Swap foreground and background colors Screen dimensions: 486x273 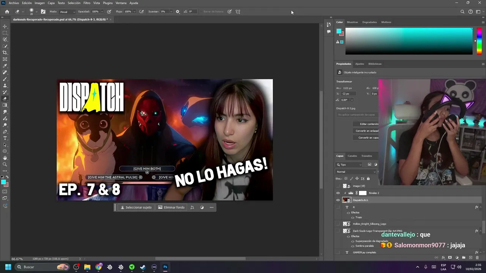point(7,177)
